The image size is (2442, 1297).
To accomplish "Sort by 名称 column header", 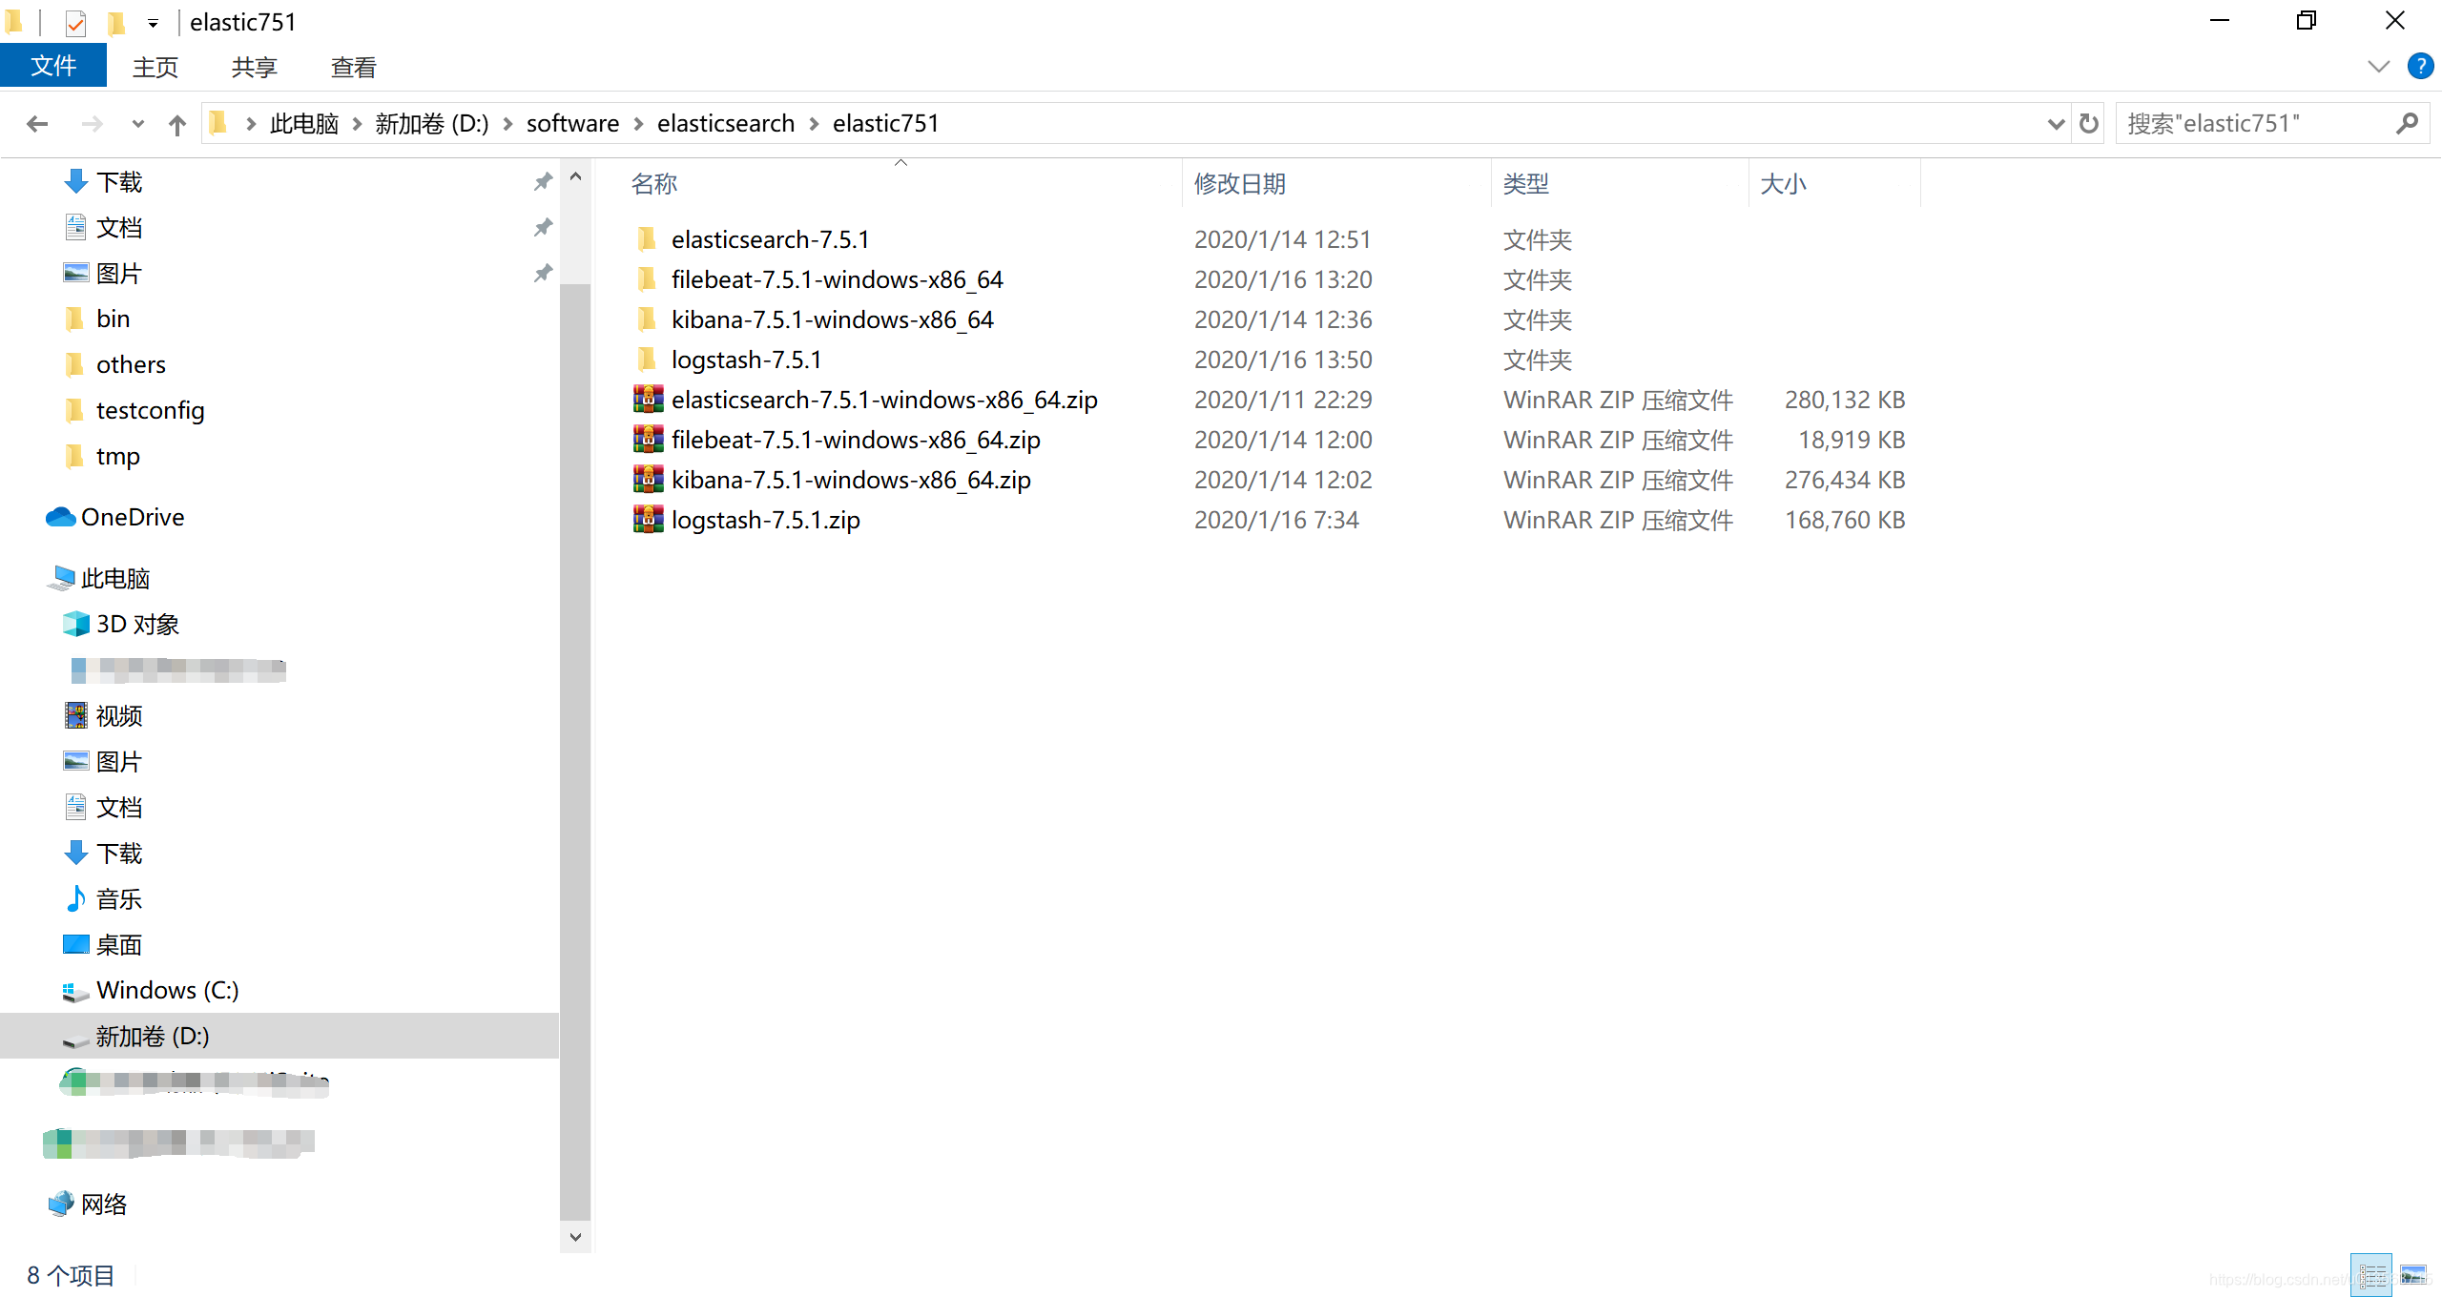I will (654, 184).
